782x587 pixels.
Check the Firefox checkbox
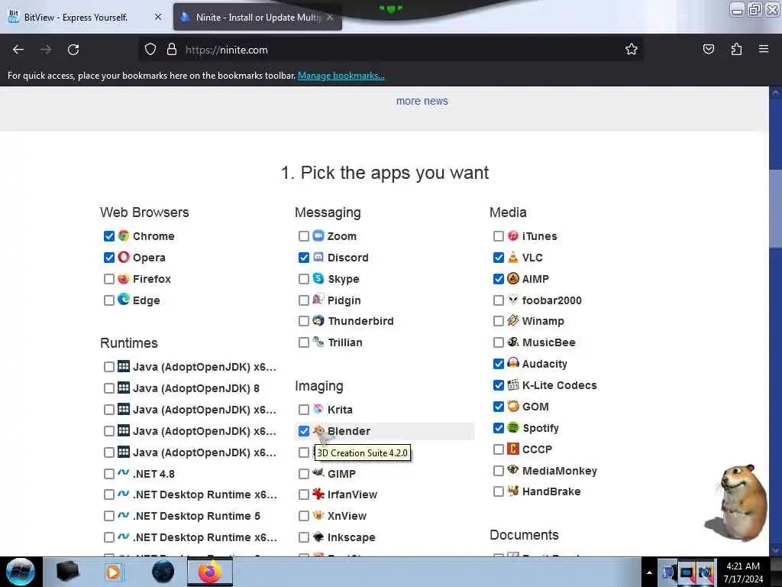coord(108,279)
